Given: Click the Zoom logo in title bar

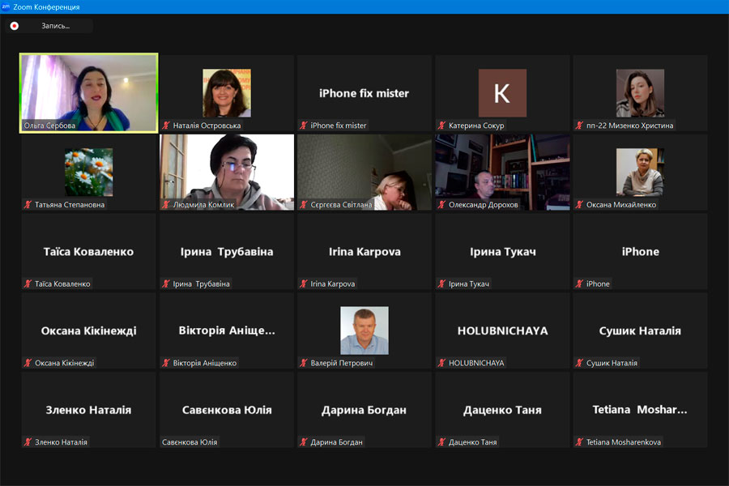Looking at the screenshot, I should [6, 6].
